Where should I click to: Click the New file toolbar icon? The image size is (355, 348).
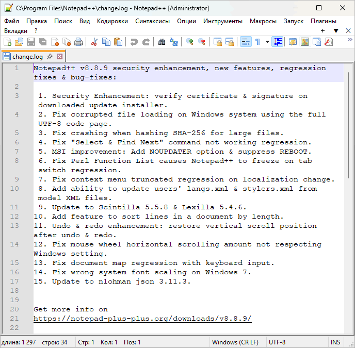8,42
